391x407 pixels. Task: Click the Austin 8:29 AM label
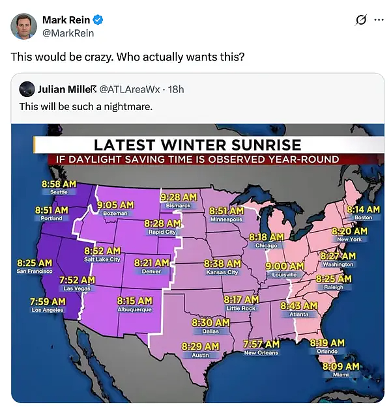200,350
